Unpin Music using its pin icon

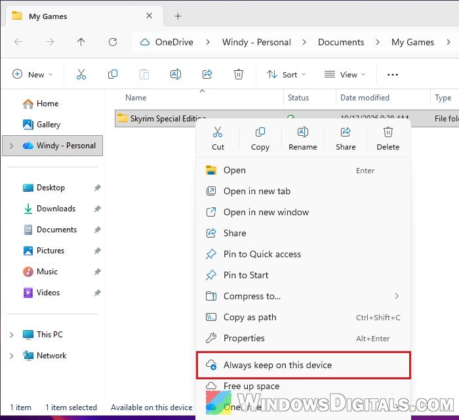97,272
